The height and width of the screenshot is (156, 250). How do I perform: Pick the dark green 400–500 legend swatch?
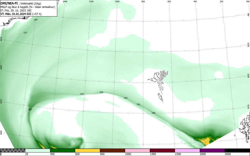click(62, 151)
